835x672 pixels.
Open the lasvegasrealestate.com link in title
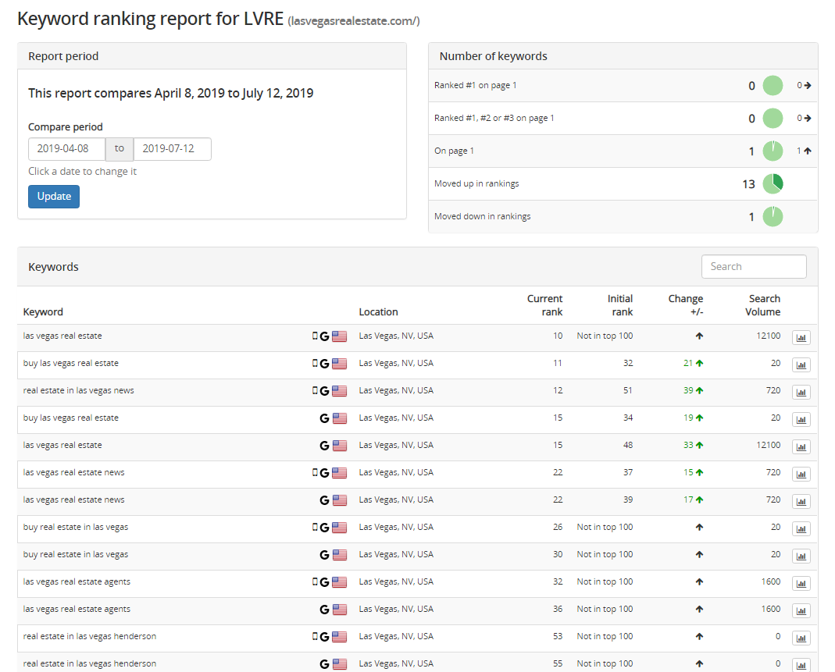(x=353, y=21)
